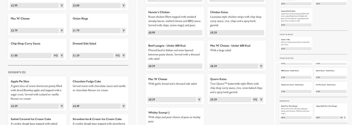Click the V badge on Apple Pie Slice

[62, 106]
